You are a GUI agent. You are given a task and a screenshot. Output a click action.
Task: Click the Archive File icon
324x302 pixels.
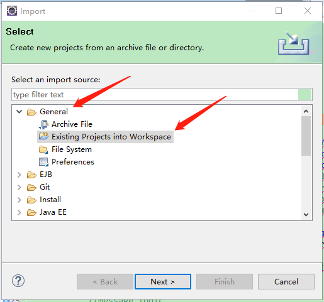(x=43, y=124)
